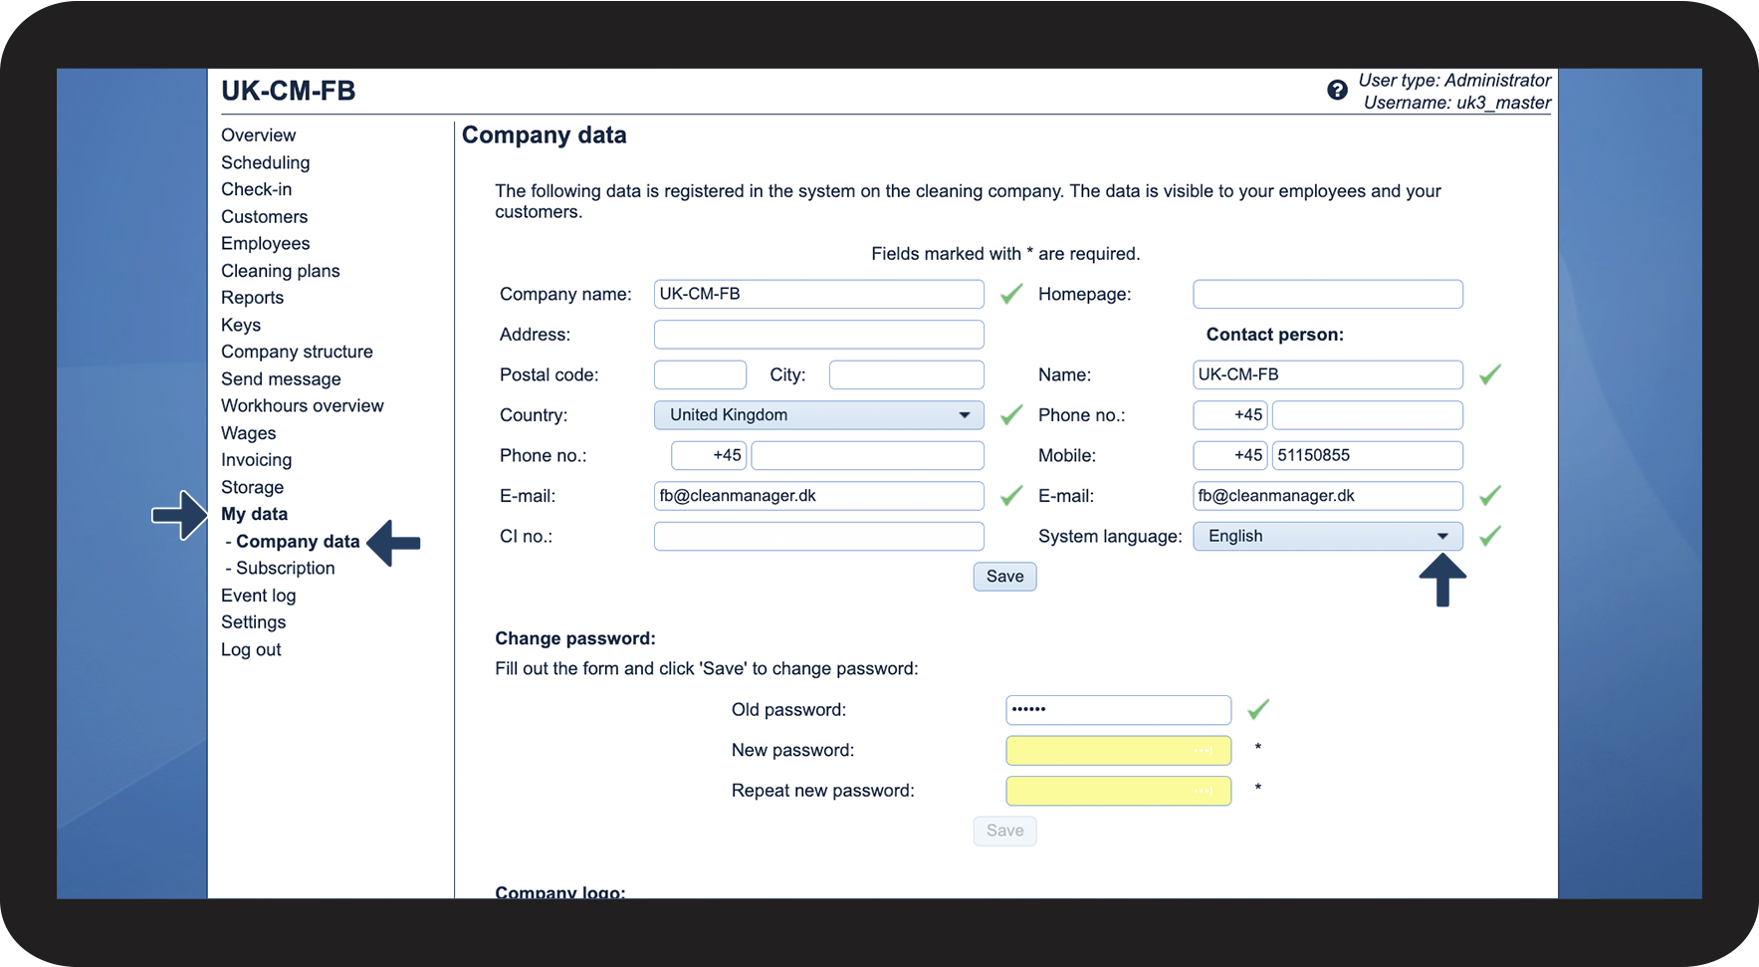Click green checkmark beside contact Name field

coord(1489,374)
